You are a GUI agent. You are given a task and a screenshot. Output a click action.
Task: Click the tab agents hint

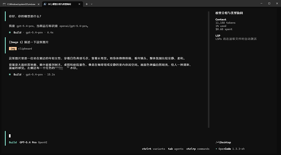pos(176,149)
